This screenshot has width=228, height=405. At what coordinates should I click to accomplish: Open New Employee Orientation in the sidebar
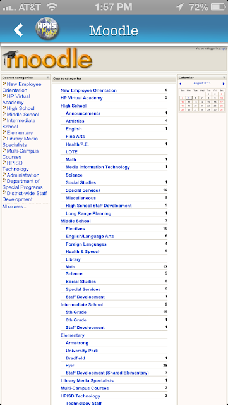(21, 87)
